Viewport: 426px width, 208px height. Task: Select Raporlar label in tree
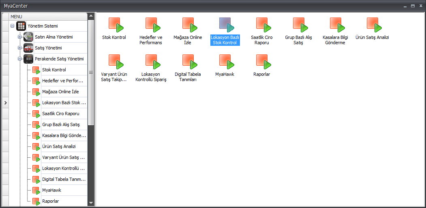pyautogui.click(x=51, y=202)
